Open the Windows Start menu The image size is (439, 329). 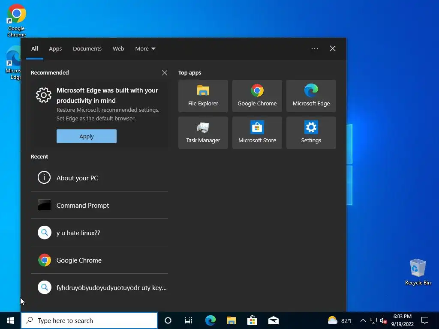pos(10,320)
